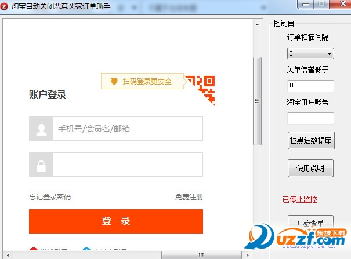Viewport: 351px width, 259px height.
Task: Close the application window
Action: click(x=341, y=5)
